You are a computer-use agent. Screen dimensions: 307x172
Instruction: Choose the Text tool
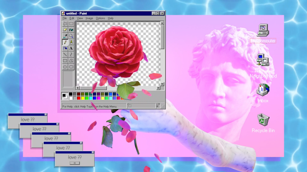[71, 49]
